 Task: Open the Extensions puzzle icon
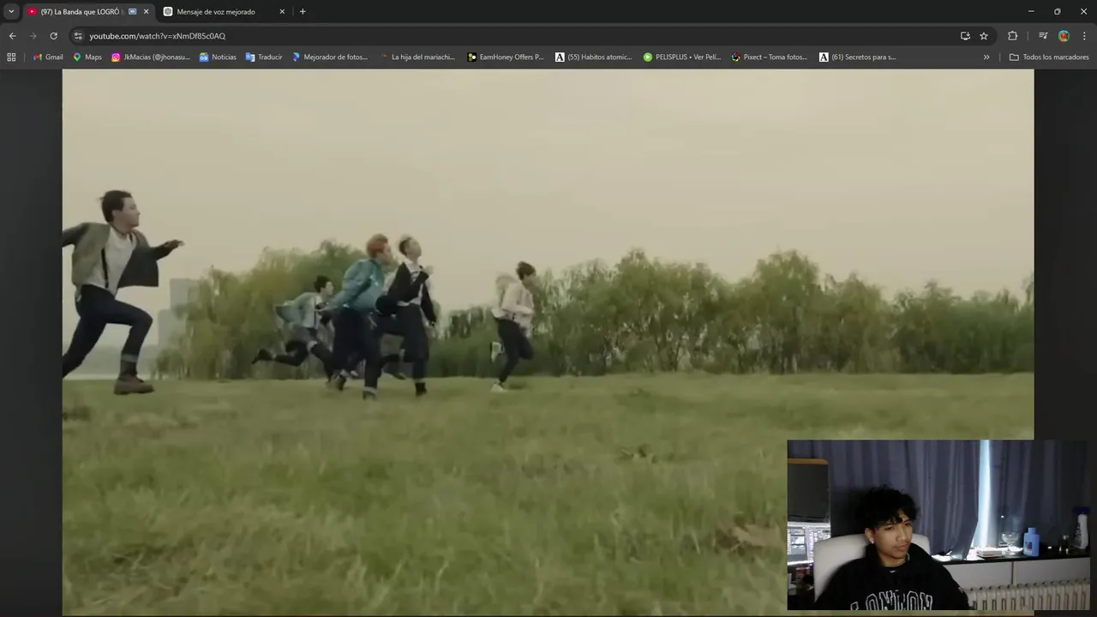(1012, 36)
